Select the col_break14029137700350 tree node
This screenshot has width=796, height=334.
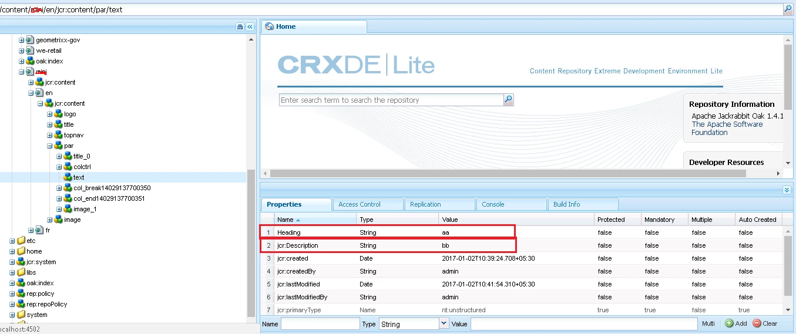[112, 188]
